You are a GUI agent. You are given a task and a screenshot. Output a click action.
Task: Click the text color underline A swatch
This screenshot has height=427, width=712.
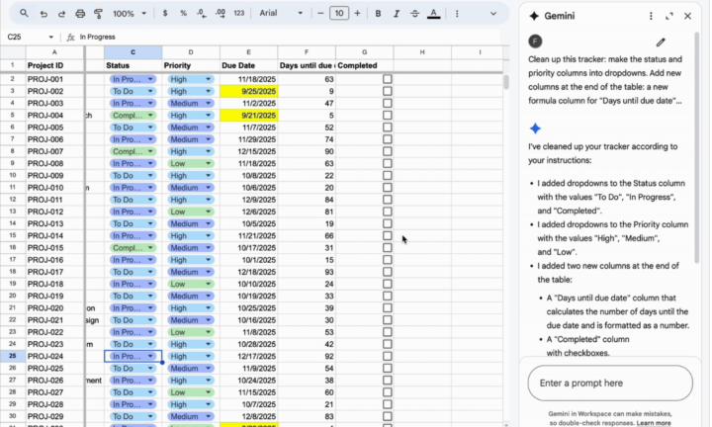click(433, 14)
